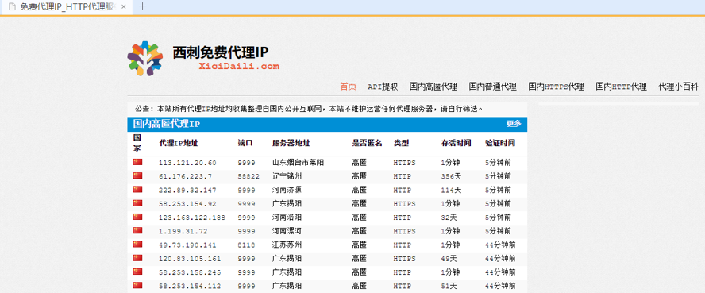Click 是否匿名 column header

(x=367, y=144)
